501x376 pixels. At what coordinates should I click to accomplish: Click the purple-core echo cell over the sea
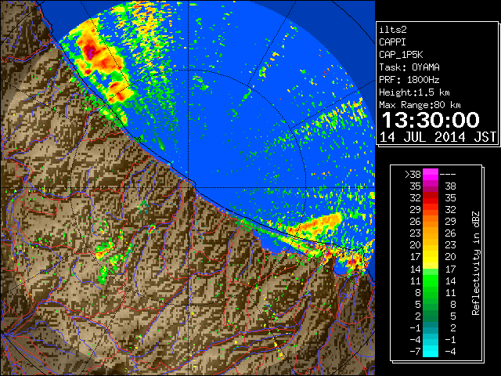point(91,53)
